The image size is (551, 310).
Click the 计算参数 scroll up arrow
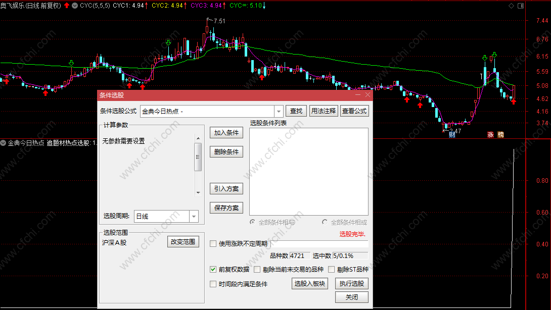tap(198, 138)
